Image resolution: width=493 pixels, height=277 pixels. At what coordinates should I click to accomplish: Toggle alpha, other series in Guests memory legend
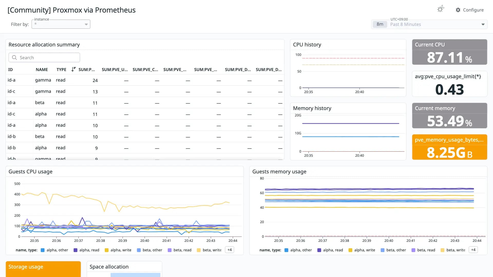[298, 250]
